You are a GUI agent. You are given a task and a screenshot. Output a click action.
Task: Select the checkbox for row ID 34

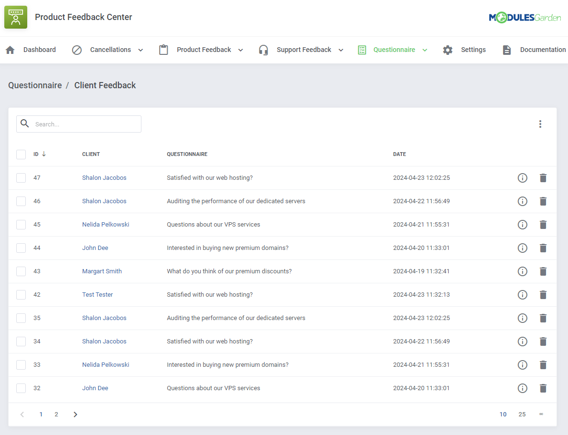[21, 342]
